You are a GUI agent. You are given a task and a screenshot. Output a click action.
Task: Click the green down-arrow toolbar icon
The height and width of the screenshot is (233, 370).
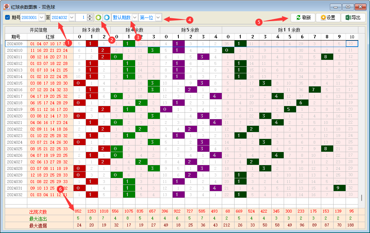click(x=98, y=18)
